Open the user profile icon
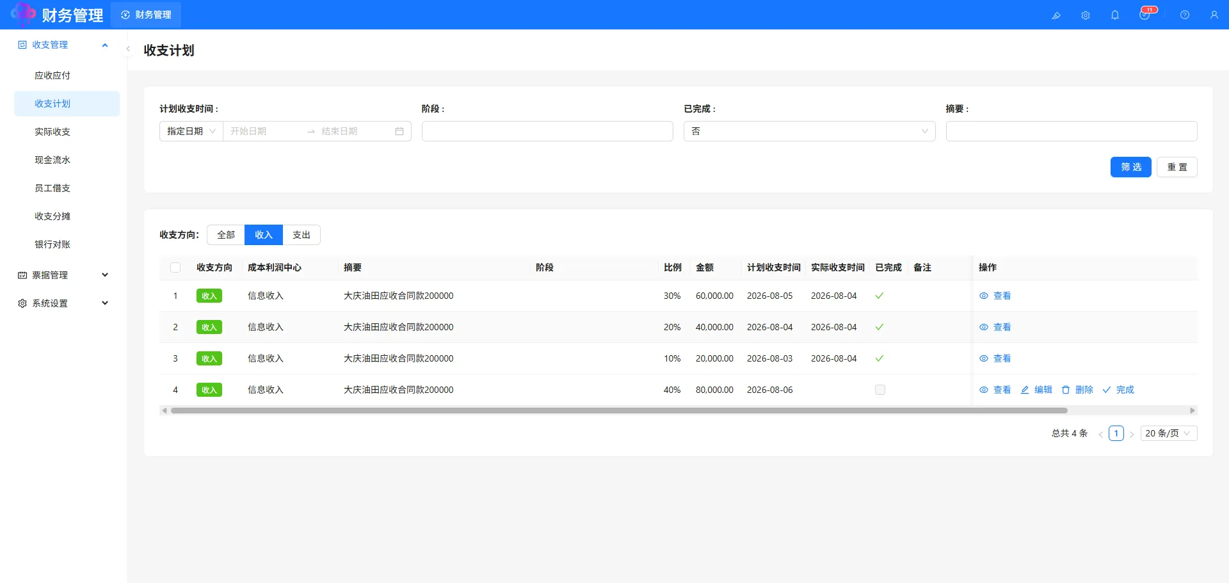Image resolution: width=1229 pixels, height=583 pixels. (1214, 15)
